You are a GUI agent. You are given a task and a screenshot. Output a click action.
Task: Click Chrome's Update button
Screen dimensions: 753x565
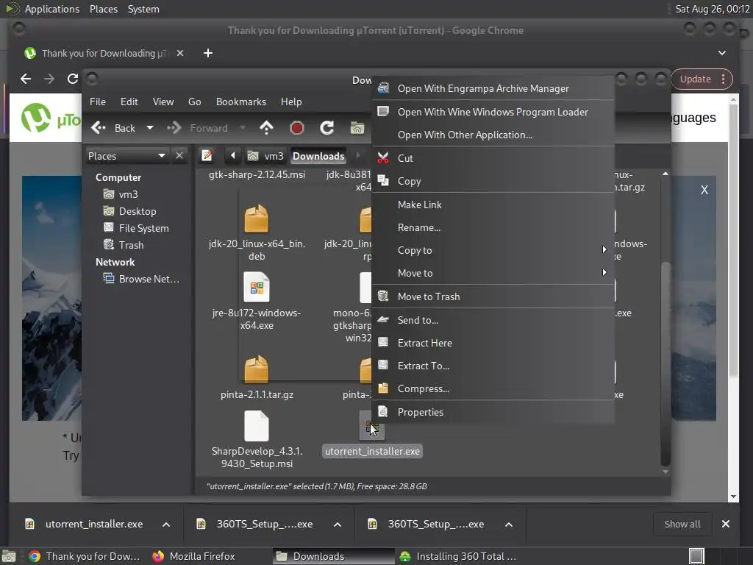click(x=702, y=79)
